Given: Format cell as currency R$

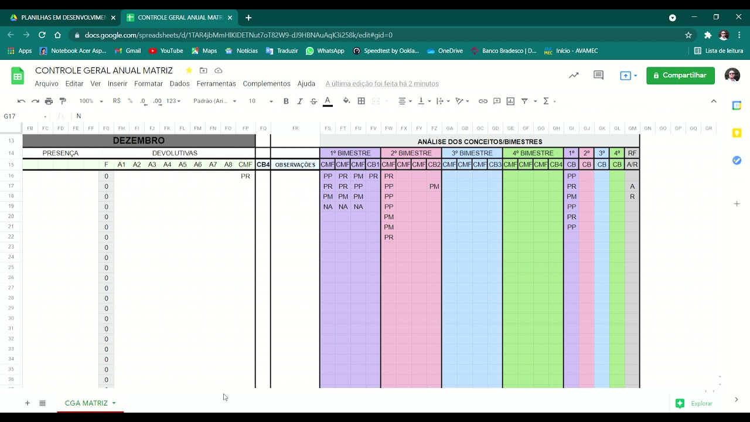Looking at the screenshot, I should 117,101.
